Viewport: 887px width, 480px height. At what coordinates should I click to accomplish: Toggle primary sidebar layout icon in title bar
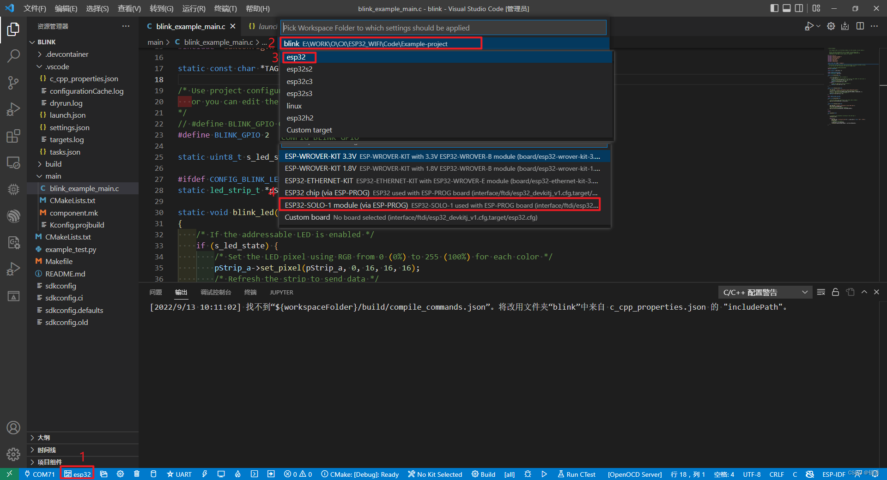(x=774, y=8)
